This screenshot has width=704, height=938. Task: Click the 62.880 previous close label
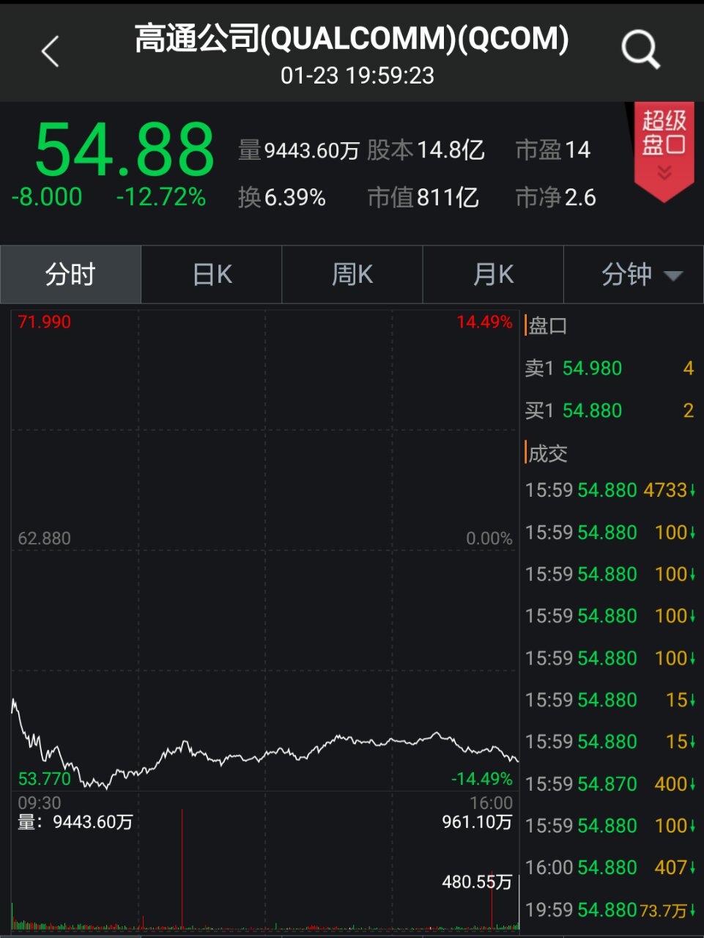point(45,539)
